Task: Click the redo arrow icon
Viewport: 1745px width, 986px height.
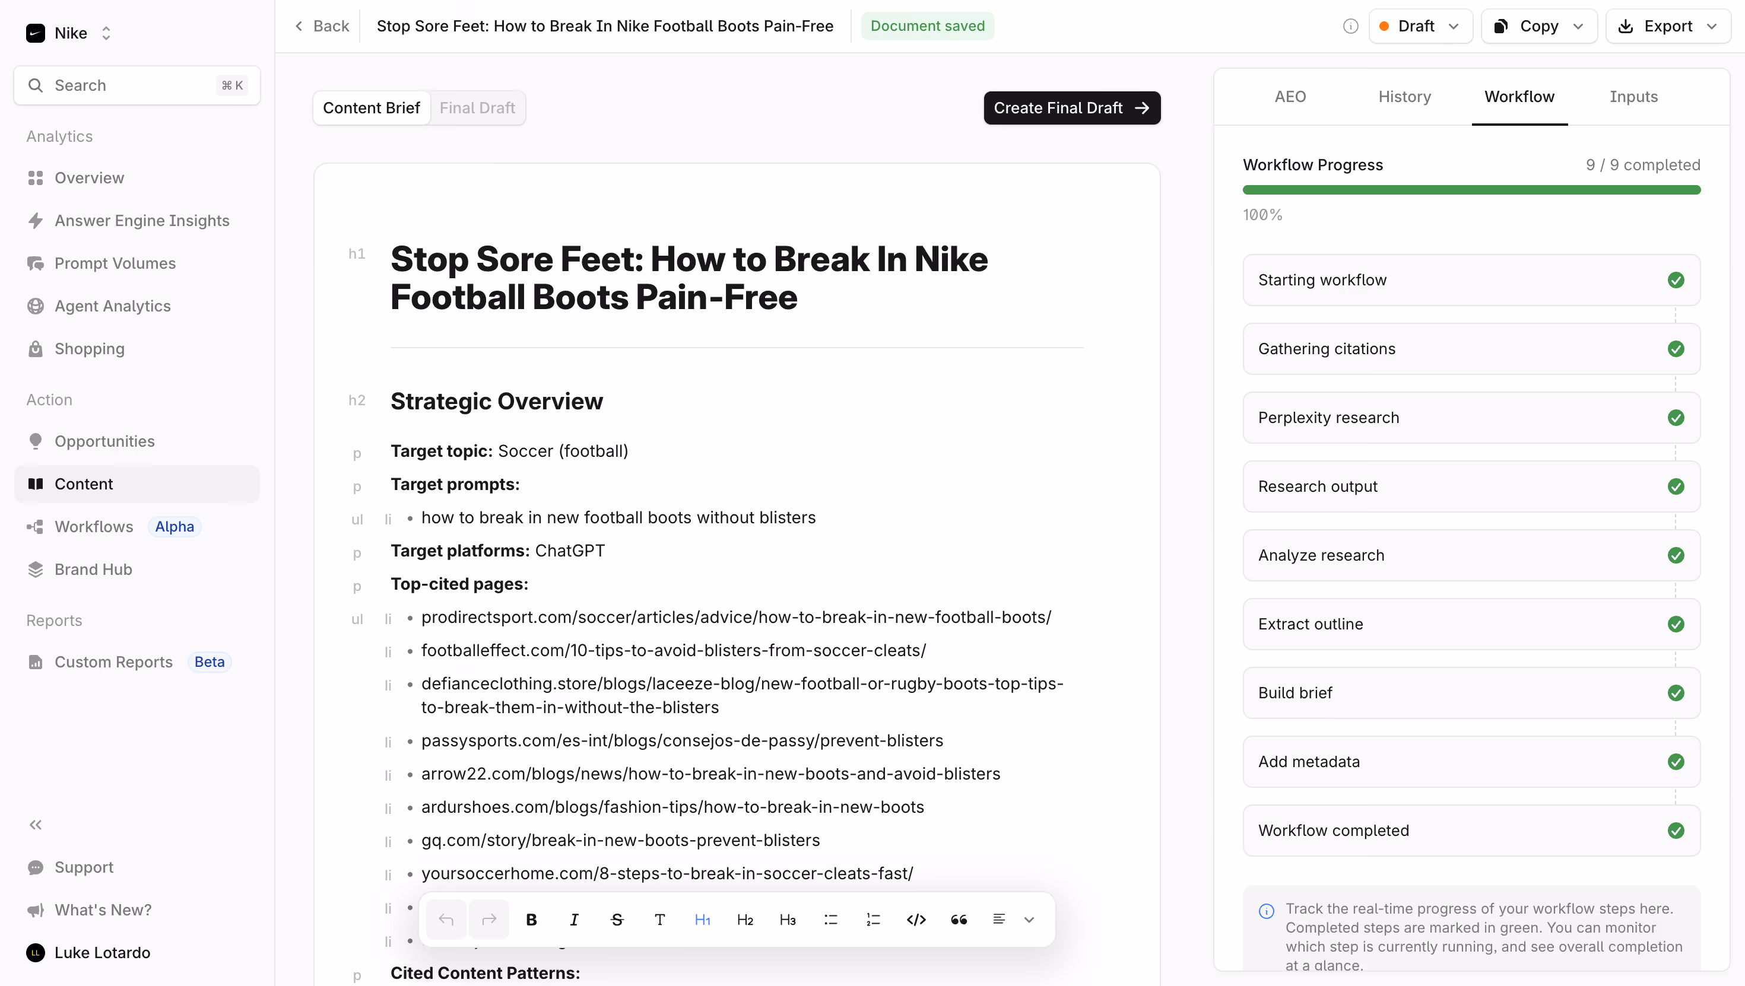Action: pyautogui.click(x=488, y=919)
